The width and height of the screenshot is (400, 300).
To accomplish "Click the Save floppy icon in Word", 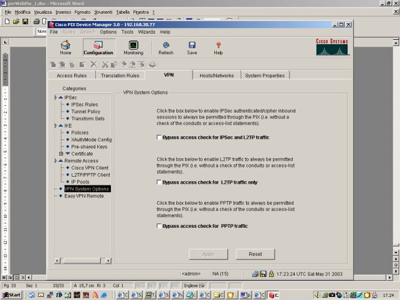I will point(25,21).
